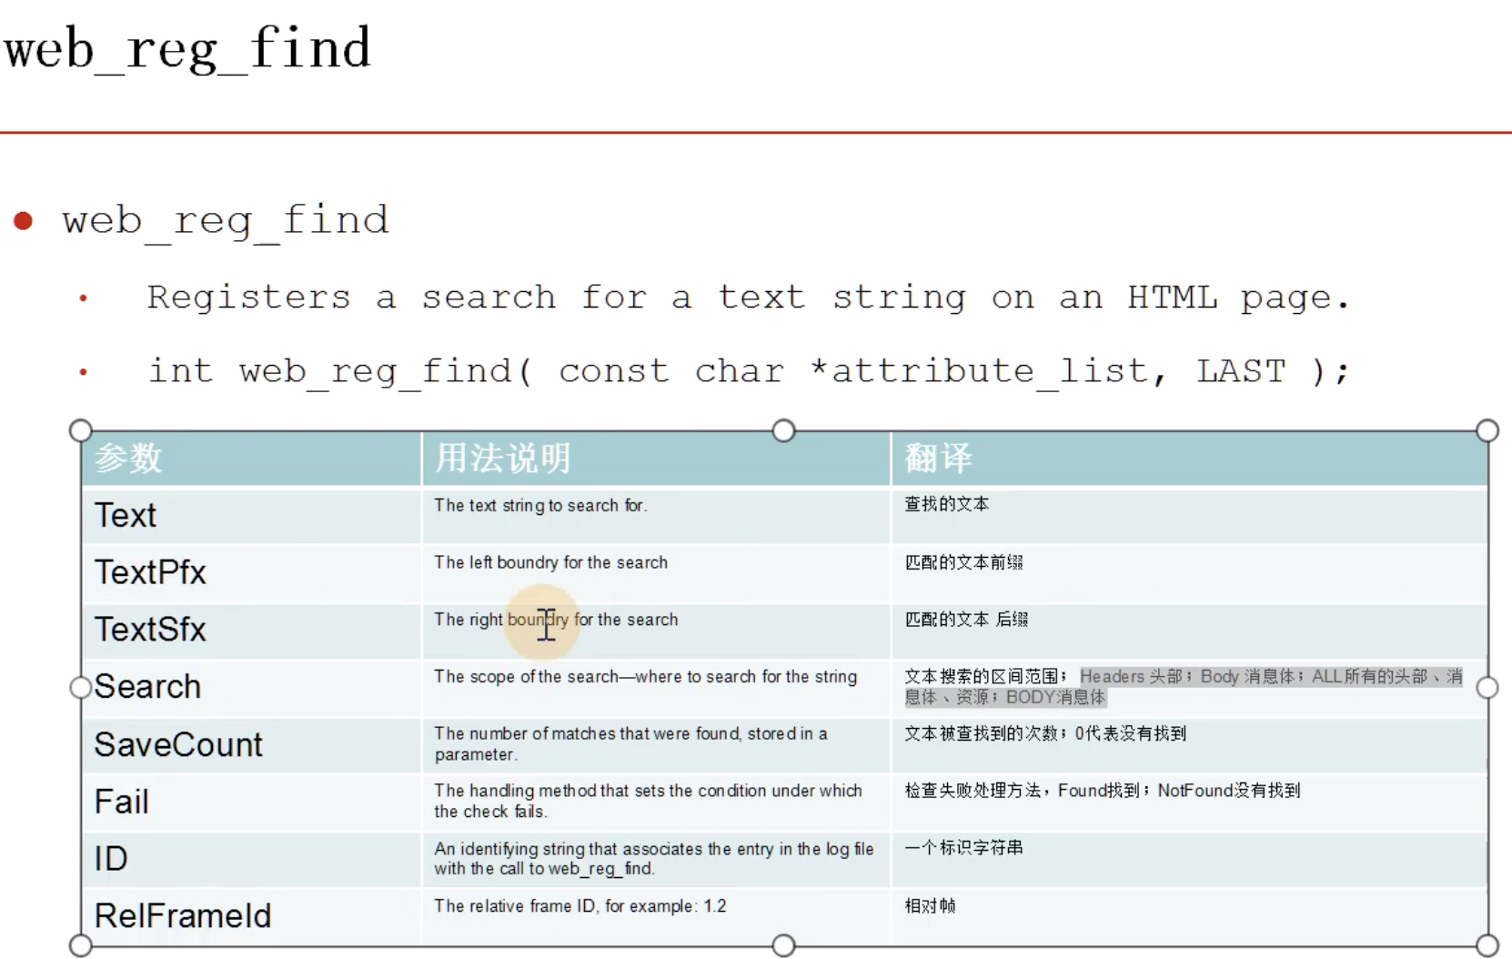
Task: Click 'The text string to search for.' cell
Action: (656, 516)
